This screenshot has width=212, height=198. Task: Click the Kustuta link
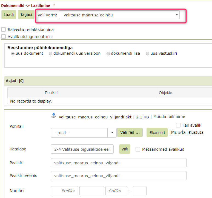click(196, 133)
